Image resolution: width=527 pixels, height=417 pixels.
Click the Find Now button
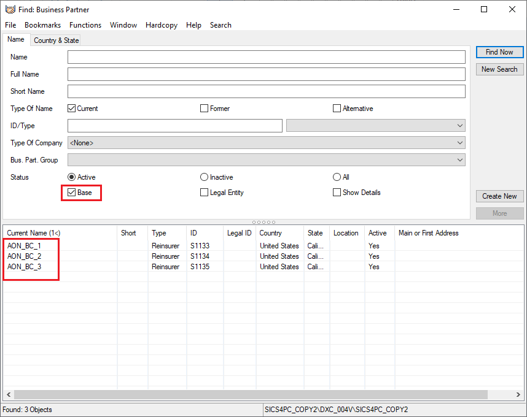499,52
